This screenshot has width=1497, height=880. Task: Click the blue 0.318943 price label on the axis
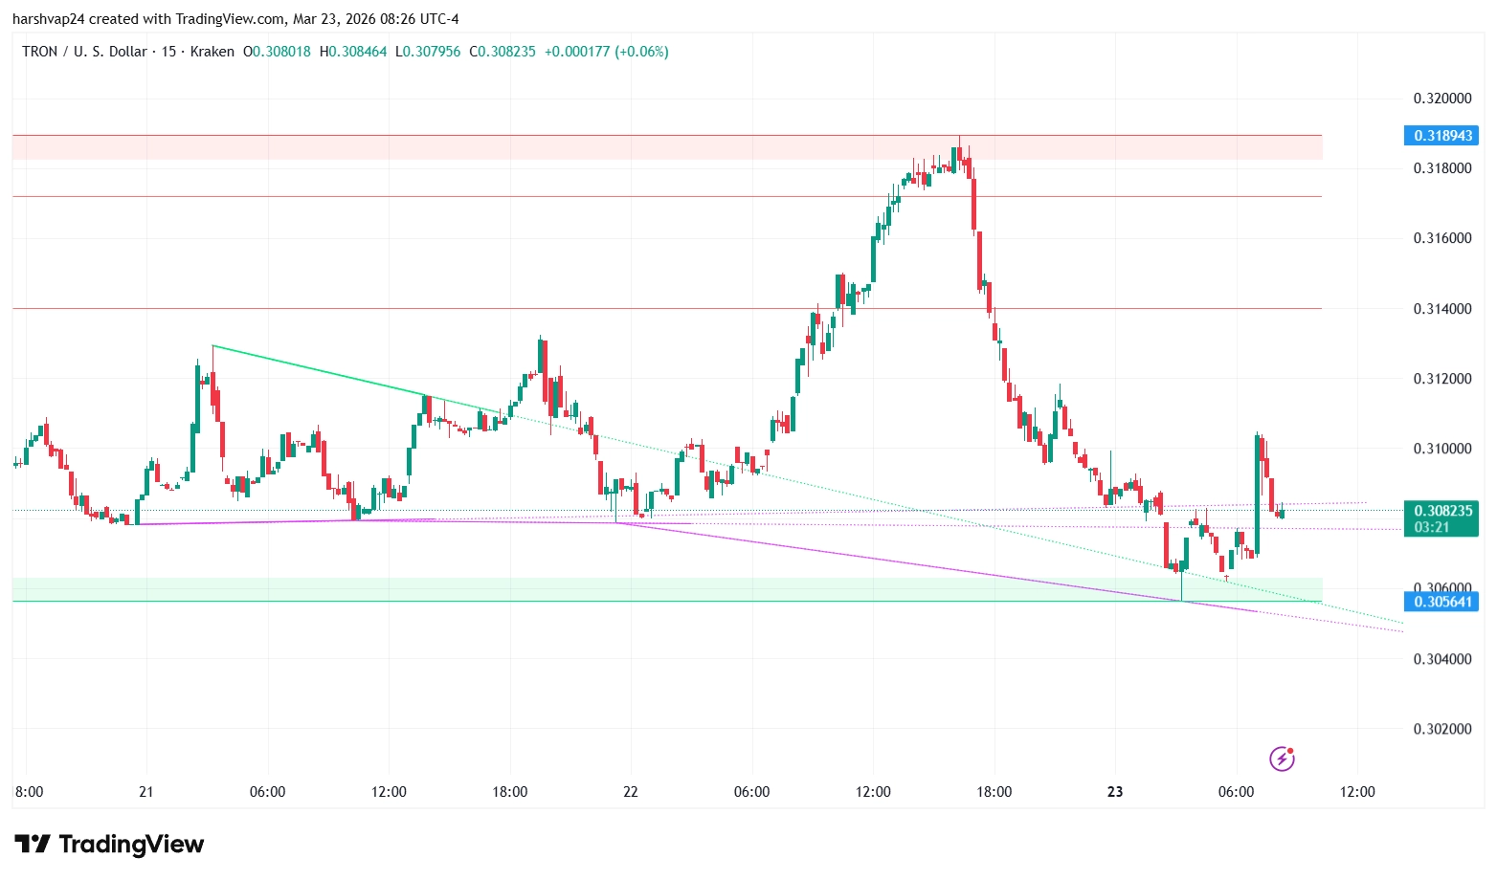pyautogui.click(x=1443, y=136)
